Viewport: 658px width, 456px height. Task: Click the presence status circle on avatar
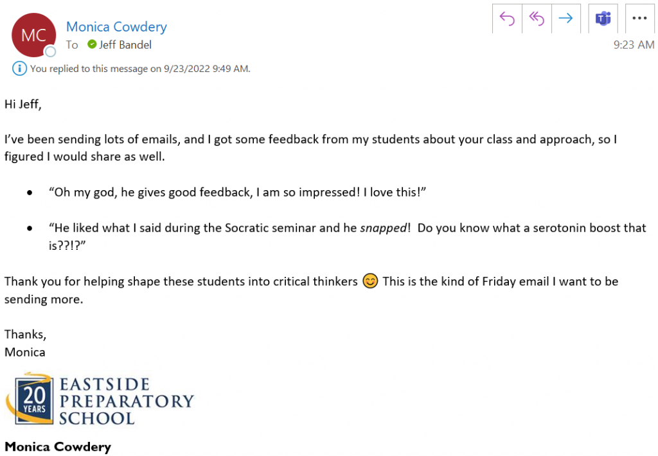(x=50, y=51)
